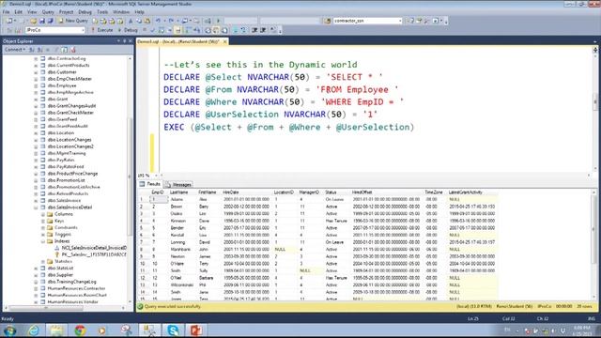The height and width of the screenshot is (338, 601).
Task: Open the Debug menu in the menu bar
Action: [85, 12]
